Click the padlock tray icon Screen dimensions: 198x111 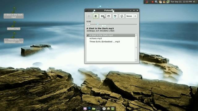tap(164, 2)
